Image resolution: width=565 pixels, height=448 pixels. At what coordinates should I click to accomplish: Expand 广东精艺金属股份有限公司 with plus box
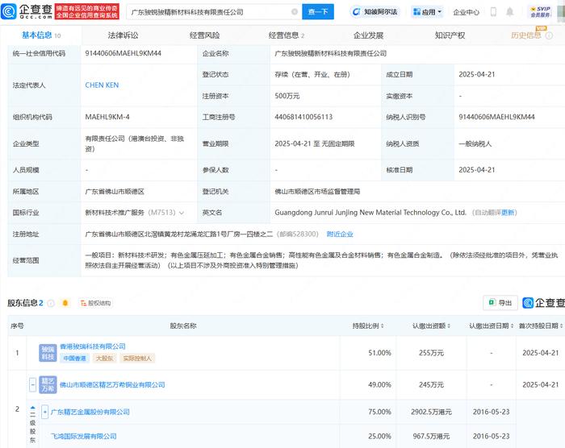click(x=44, y=412)
